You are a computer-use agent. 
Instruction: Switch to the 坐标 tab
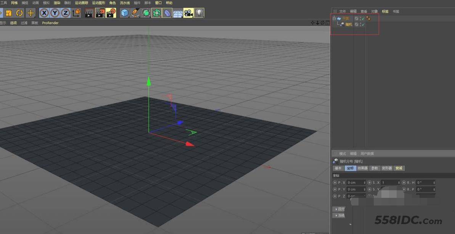350,168
